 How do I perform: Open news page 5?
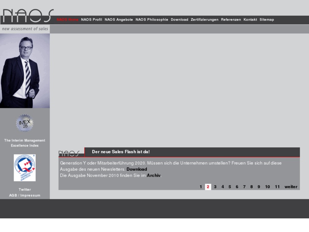230,187
